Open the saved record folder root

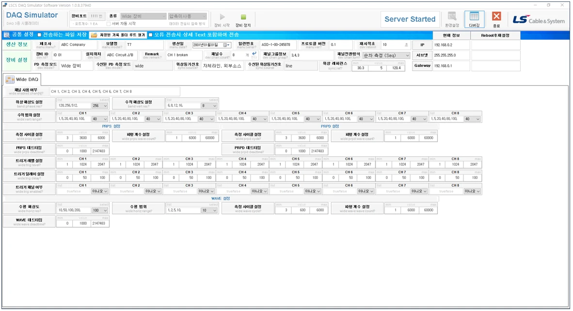click(x=118, y=35)
